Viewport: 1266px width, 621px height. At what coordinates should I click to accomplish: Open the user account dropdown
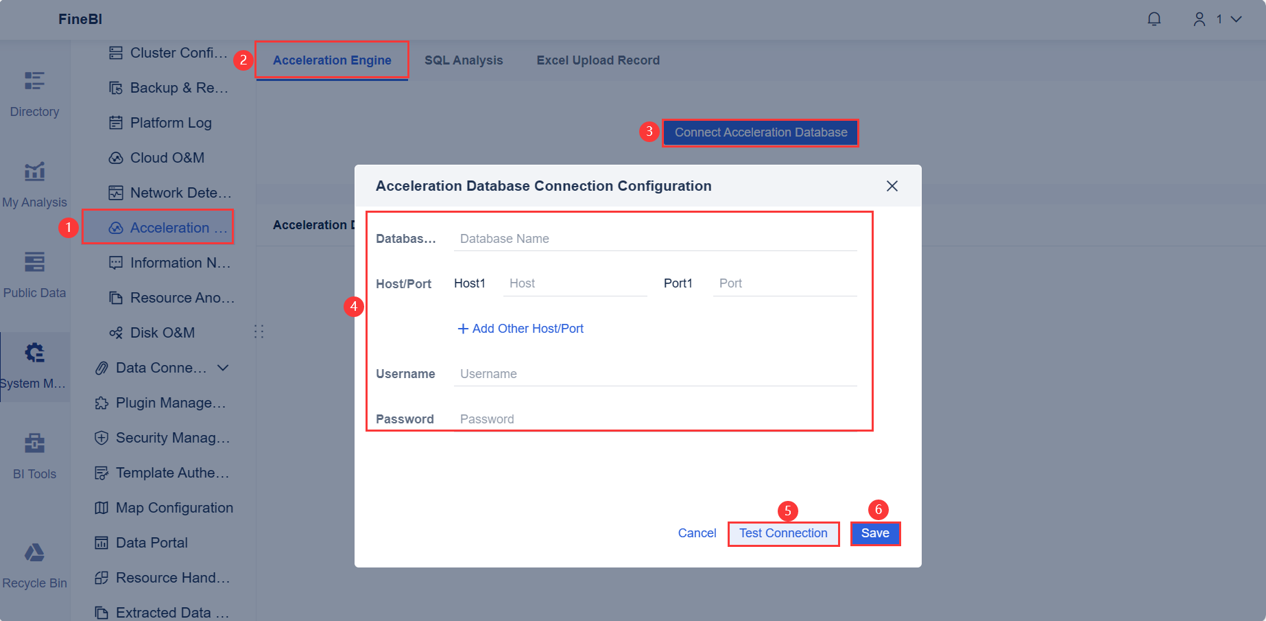[x=1217, y=19]
